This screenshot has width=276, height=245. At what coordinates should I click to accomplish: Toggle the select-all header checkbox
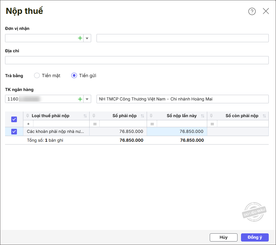(x=14, y=119)
